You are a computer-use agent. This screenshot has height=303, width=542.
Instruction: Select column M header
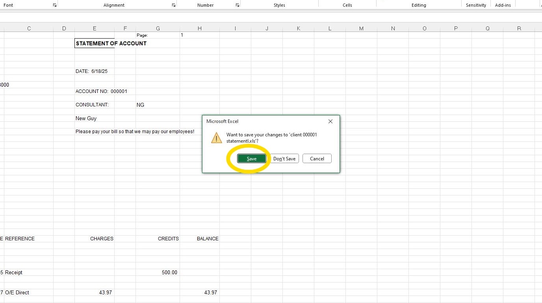[361, 28]
